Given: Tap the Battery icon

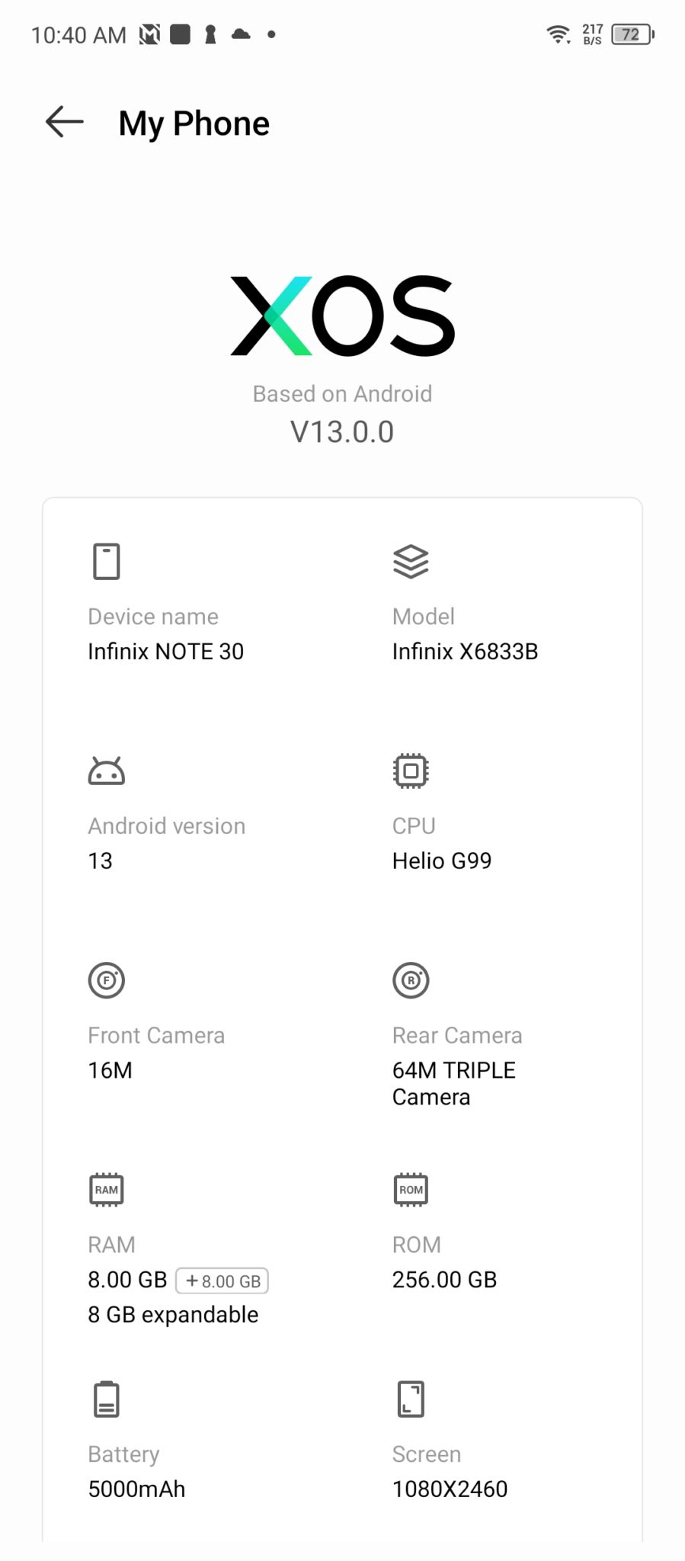Looking at the screenshot, I should pos(107,1399).
